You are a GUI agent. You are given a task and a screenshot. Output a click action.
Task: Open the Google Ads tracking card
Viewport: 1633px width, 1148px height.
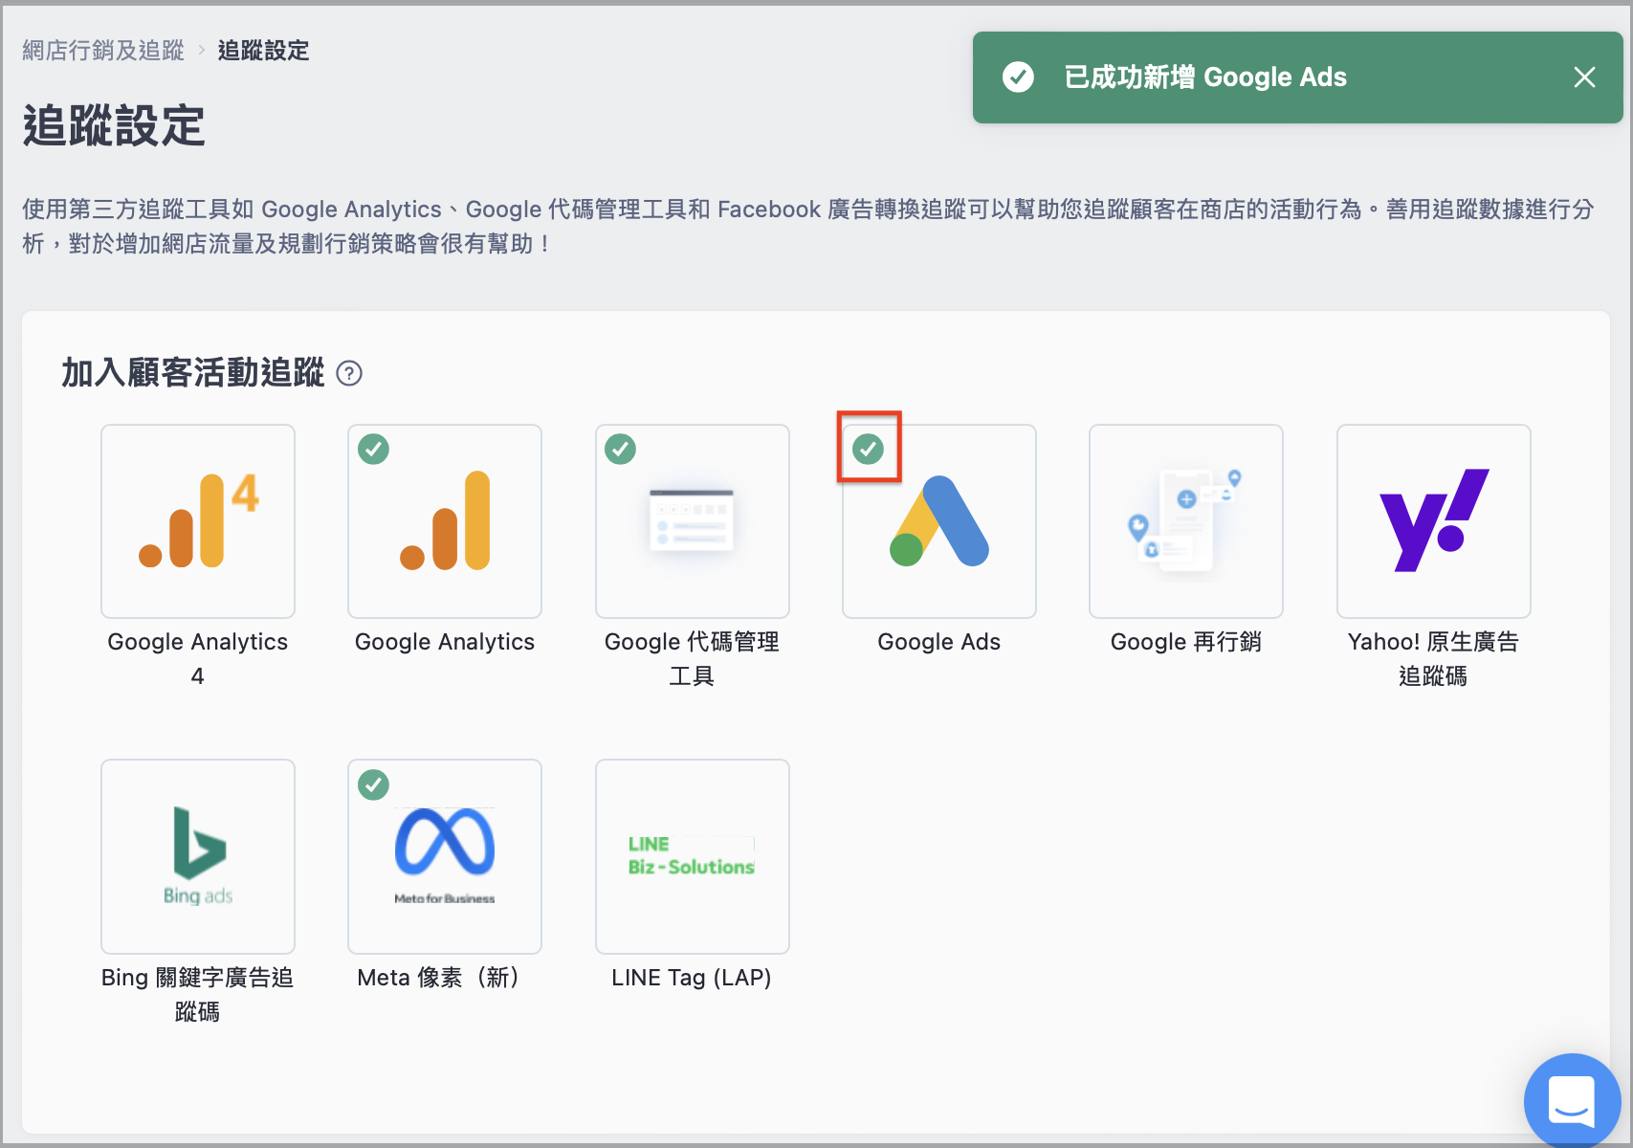tap(939, 521)
